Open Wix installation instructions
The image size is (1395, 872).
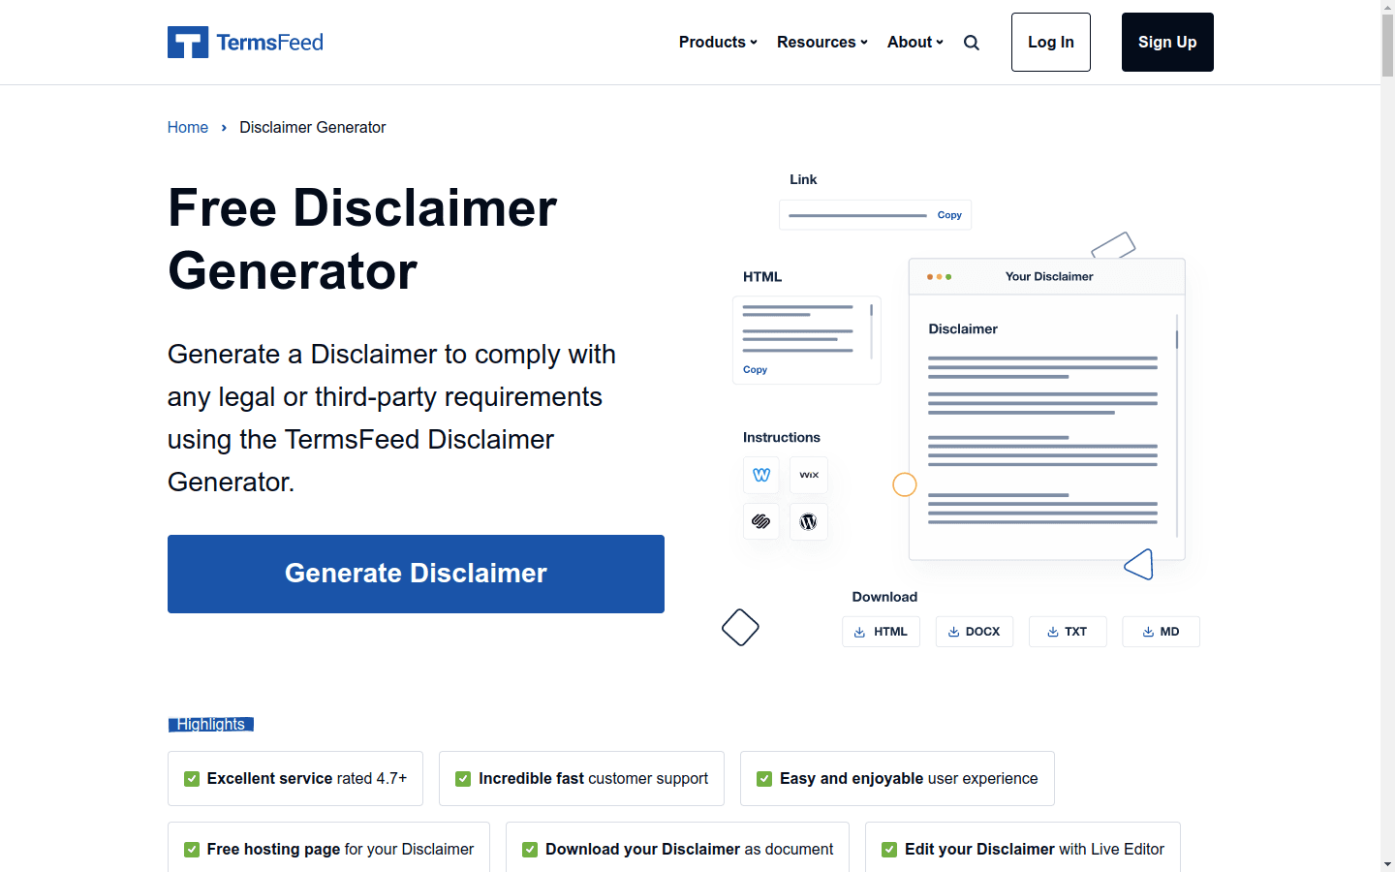[808, 475]
